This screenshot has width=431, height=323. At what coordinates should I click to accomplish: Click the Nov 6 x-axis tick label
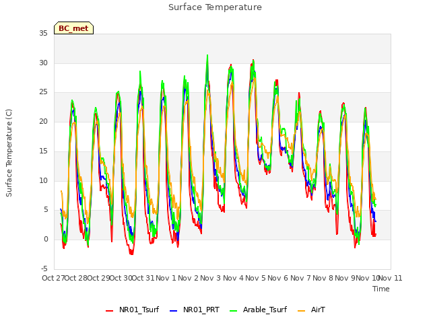click(x=278, y=278)
